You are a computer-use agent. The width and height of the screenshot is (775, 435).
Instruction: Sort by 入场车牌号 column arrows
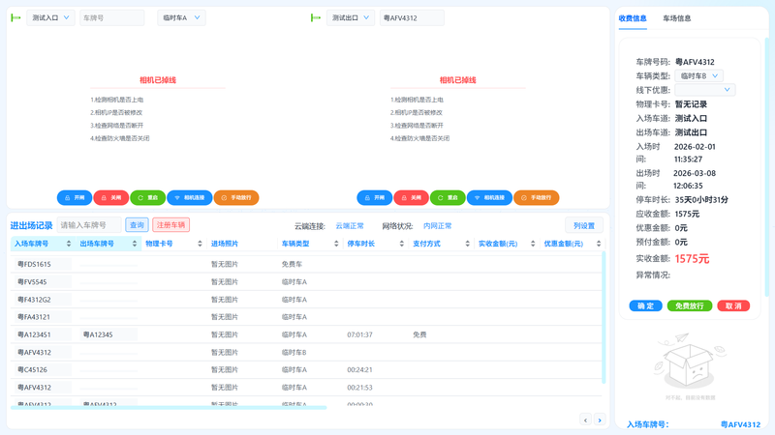pyautogui.click(x=69, y=244)
